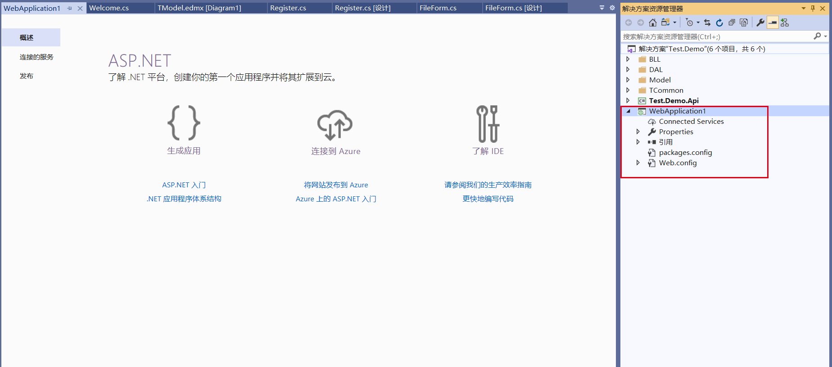
Task: Collapse the WebApplication1 project node
Action: coord(629,111)
